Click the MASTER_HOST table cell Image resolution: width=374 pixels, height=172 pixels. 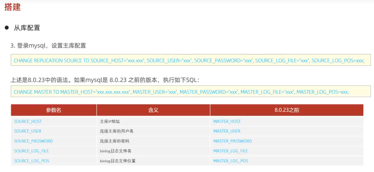(227, 121)
